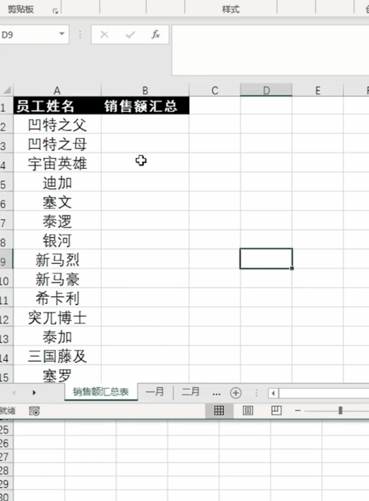
Task: Select the cell containing 宇宙英雄
Action: pos(58,163)
